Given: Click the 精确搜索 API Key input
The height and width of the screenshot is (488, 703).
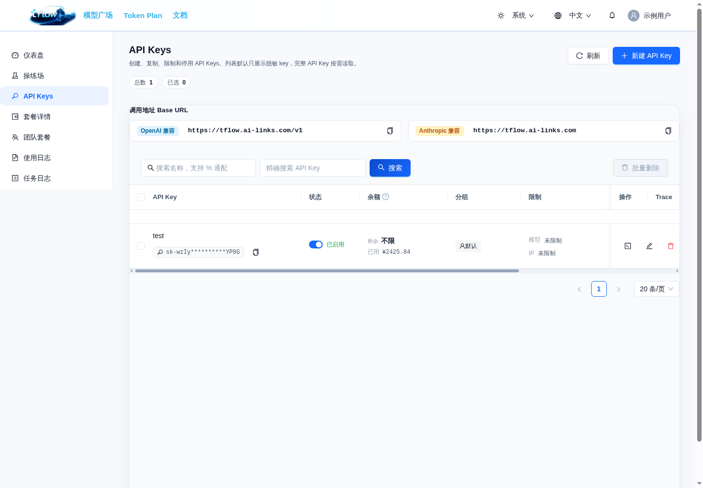Looking at the screenshot, I should pos(312,168).
